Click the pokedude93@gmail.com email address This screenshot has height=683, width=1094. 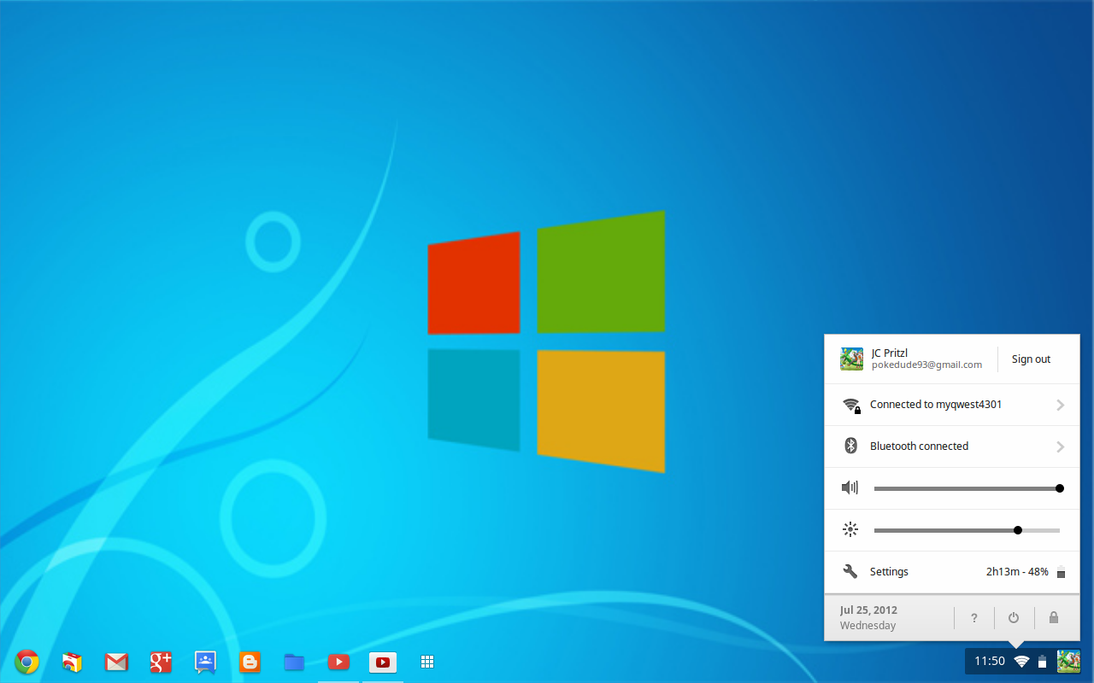coord(926,365)
